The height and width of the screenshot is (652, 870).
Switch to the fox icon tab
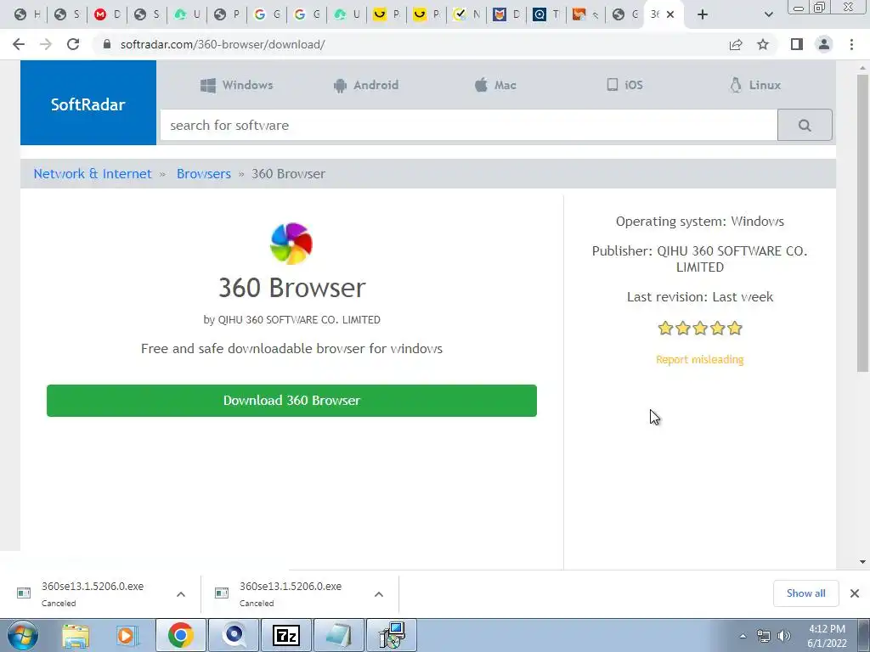[x=586, y=14]
